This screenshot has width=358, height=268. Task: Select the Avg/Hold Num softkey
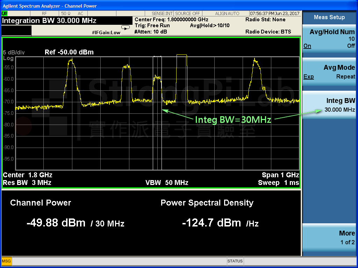tap(329, 39)
